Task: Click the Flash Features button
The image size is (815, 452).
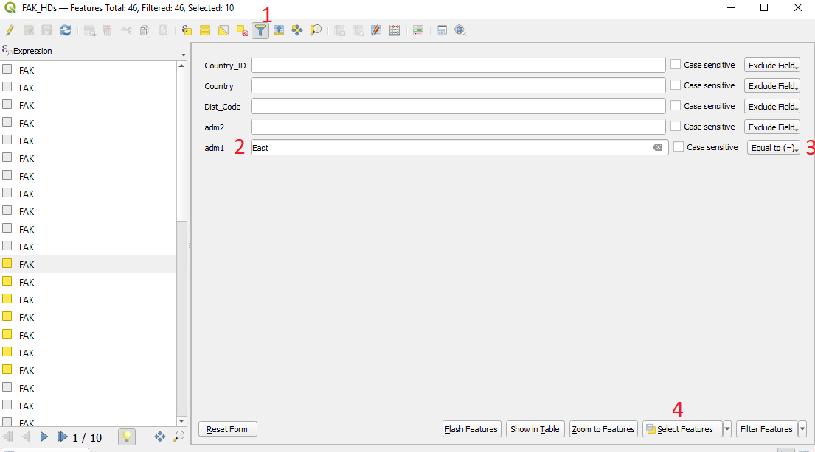Action: coord(471,429)
